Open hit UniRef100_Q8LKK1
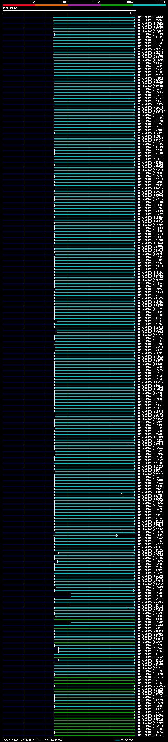Screen dimensions: 168x742 [x=150, y=34]
